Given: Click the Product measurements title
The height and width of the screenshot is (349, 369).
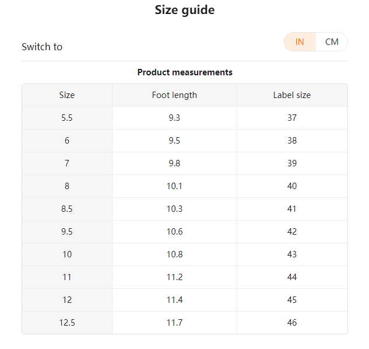Looking at the screenshot, I should tap(185, 72).
